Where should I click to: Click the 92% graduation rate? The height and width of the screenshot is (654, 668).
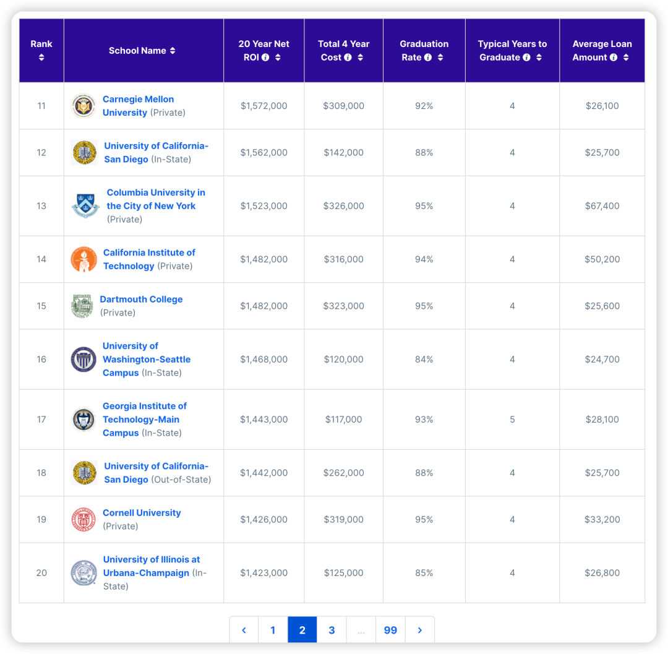coord(424,106)
